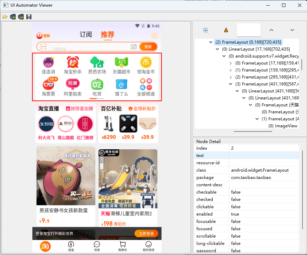Open 我的淘宝 profile navigation icon
The width and height of the screenshot is (307, 255).
[148, 246]
